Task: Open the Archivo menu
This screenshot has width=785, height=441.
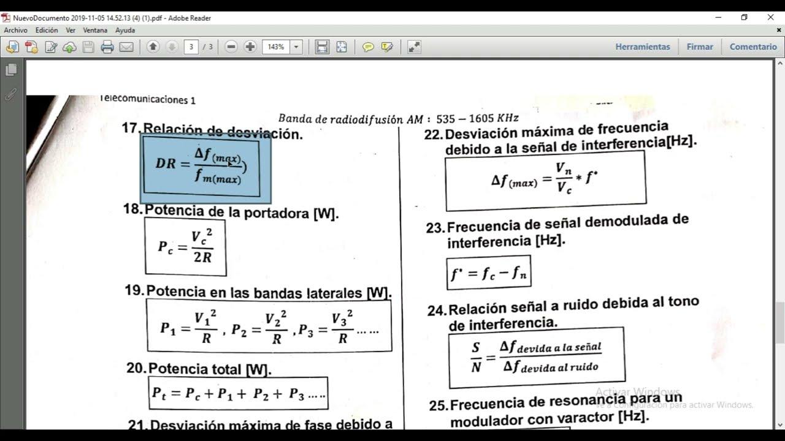Action: point(15,29)
